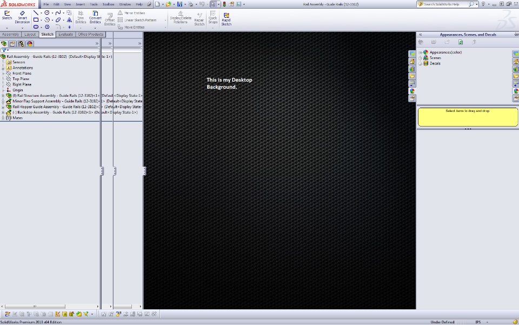The image size is (519, 325).
Task: Click the green refresh icon in Appearances pane
Action: point(461,42)
